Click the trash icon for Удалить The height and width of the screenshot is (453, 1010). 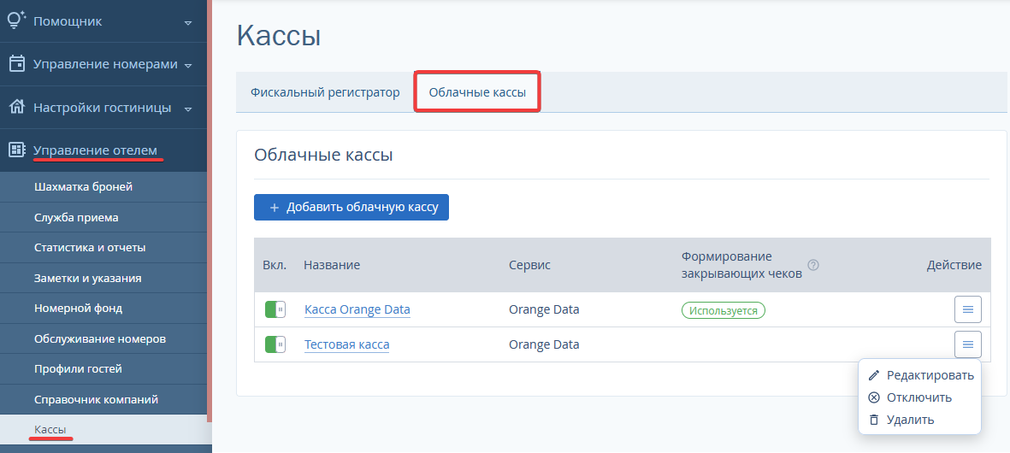[873, 420]
